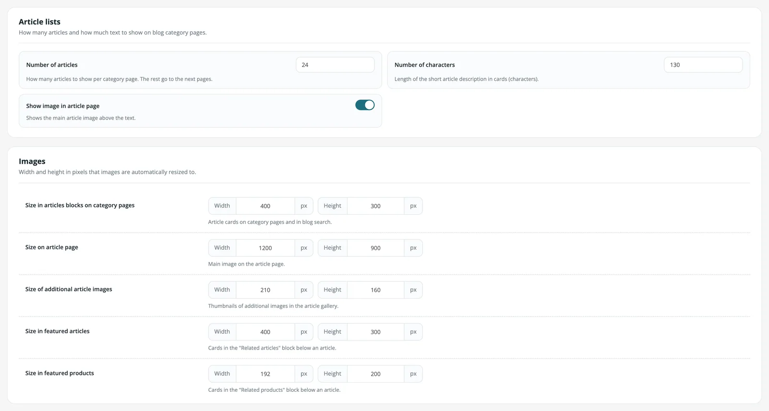Screen dimensions: 769x411
Task: Edit Height for articles blocks on category pages
Action: tap(375, 206)
